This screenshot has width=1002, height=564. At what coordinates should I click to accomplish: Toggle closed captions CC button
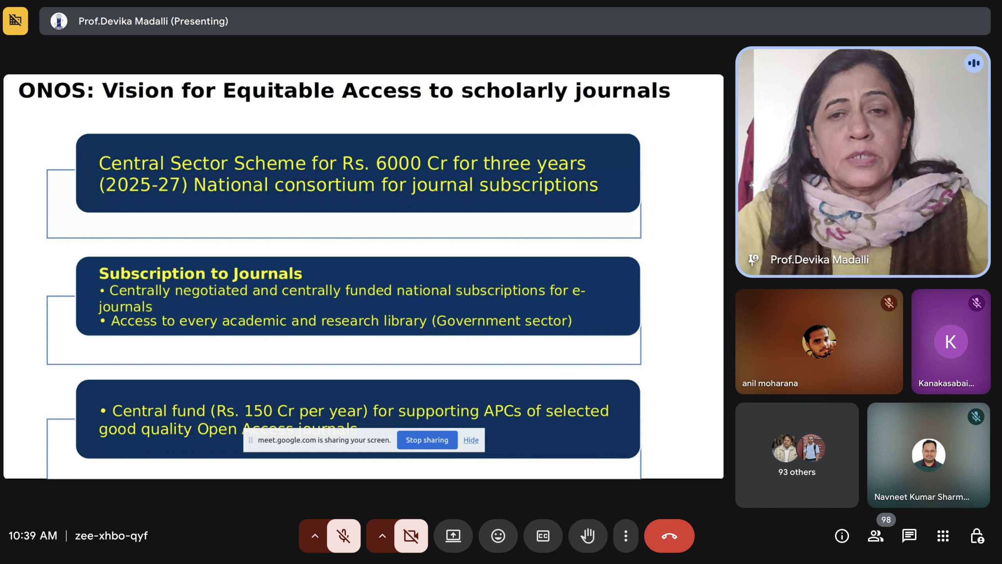click(x=543, y=536)
